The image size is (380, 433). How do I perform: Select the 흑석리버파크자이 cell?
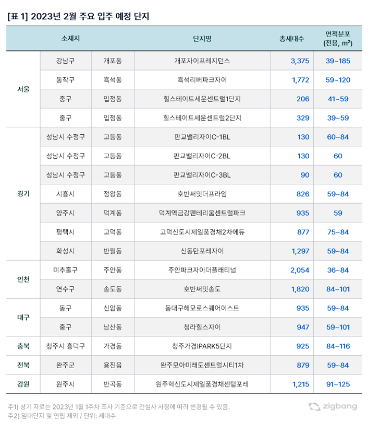(x=202, y=80)
